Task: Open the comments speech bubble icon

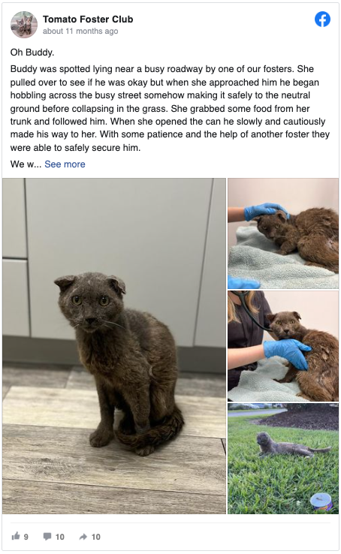Action: pyautogui.click(x=47, y=537)
